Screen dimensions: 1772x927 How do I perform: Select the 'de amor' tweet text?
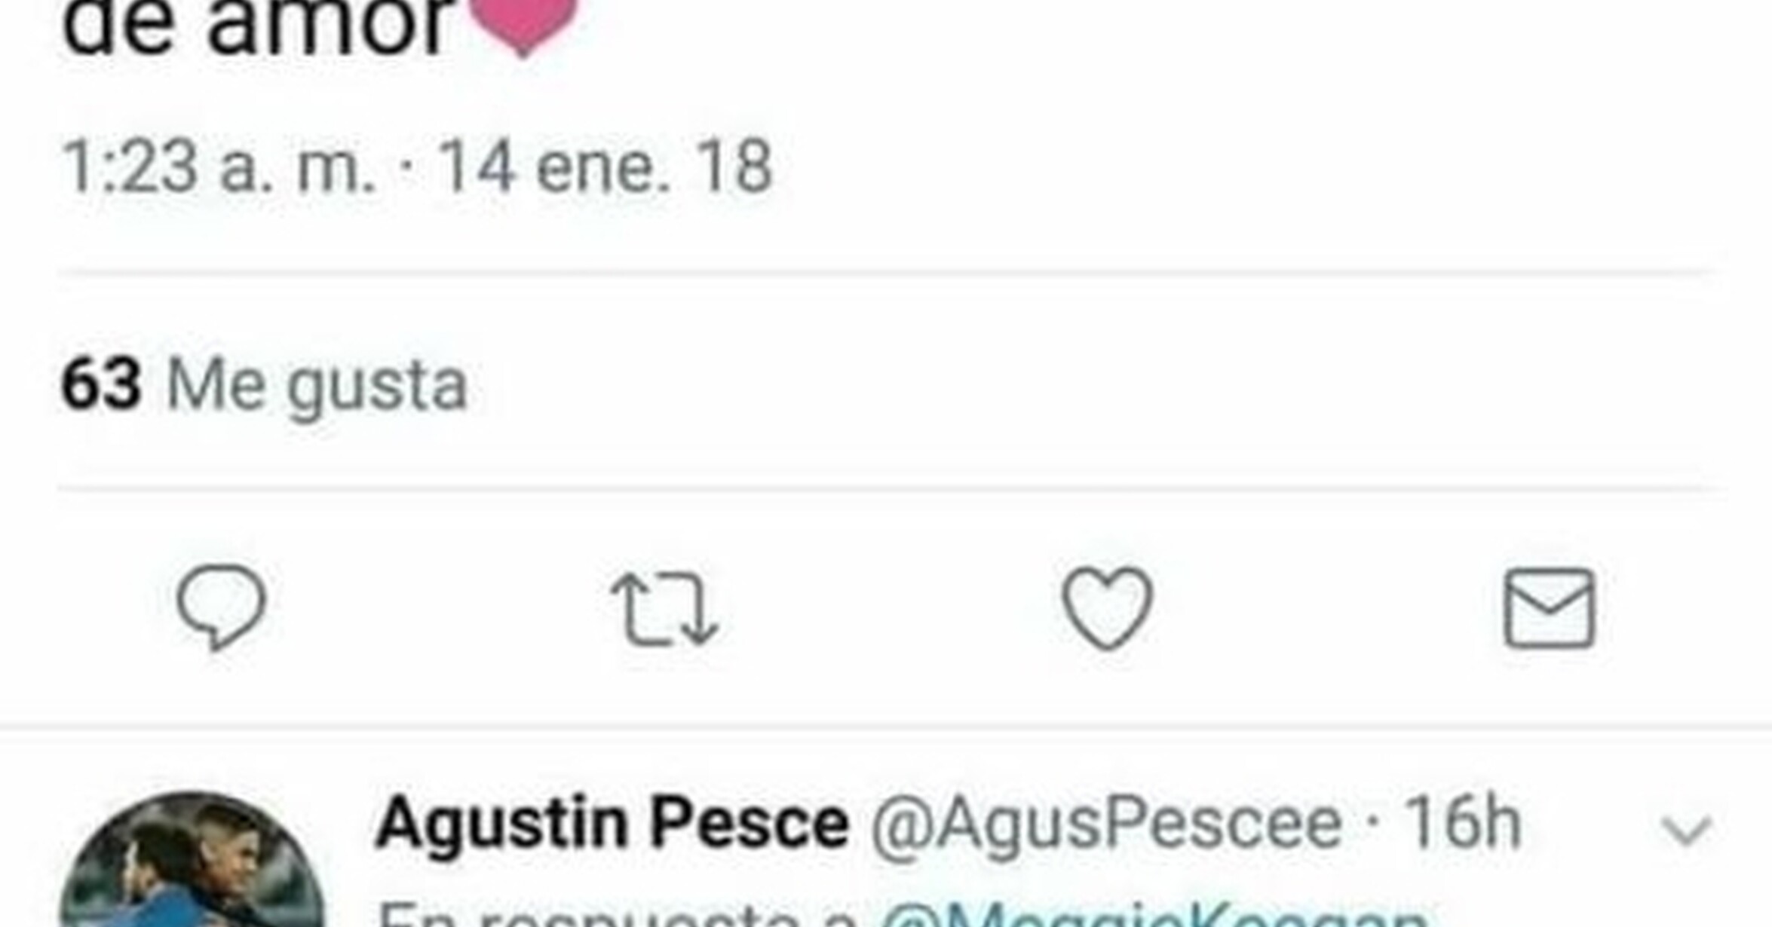coord(257,26)
